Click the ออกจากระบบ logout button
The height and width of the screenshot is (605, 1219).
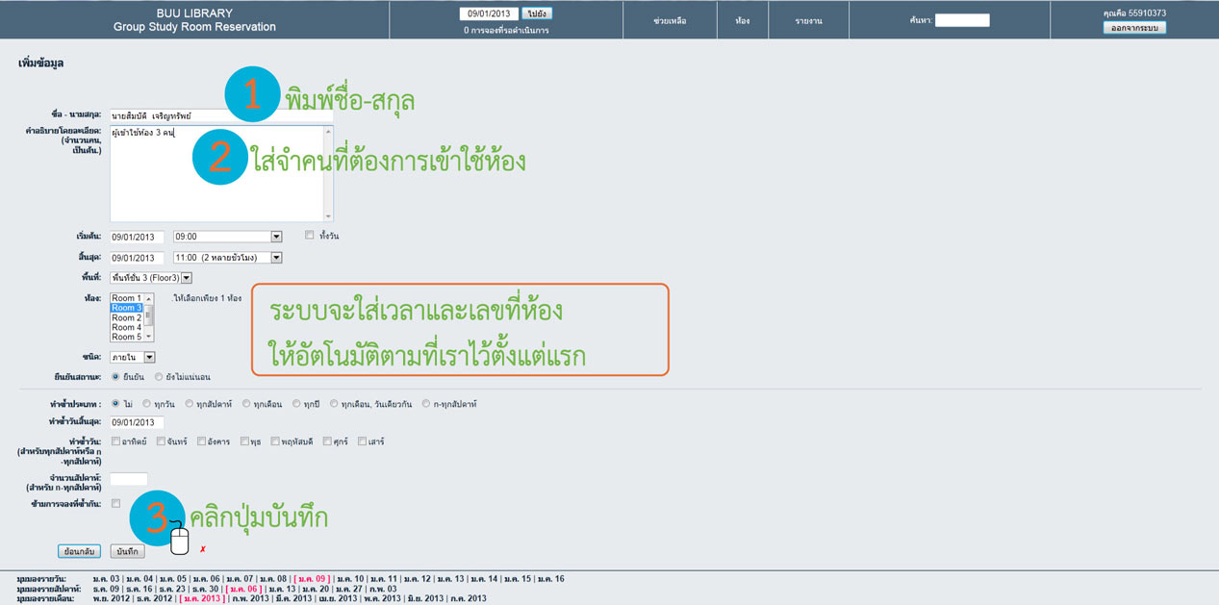(1134, 28)
